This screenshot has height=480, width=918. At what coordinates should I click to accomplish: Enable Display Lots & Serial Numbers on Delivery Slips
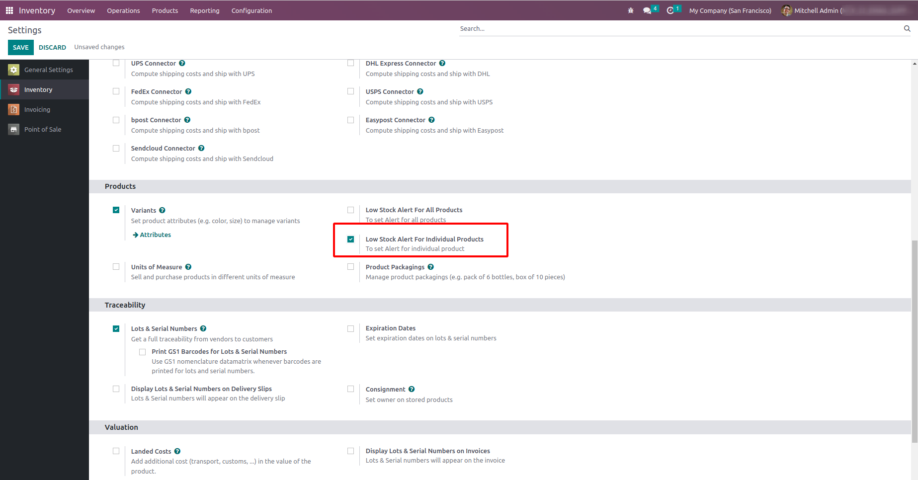coord(116,389)
